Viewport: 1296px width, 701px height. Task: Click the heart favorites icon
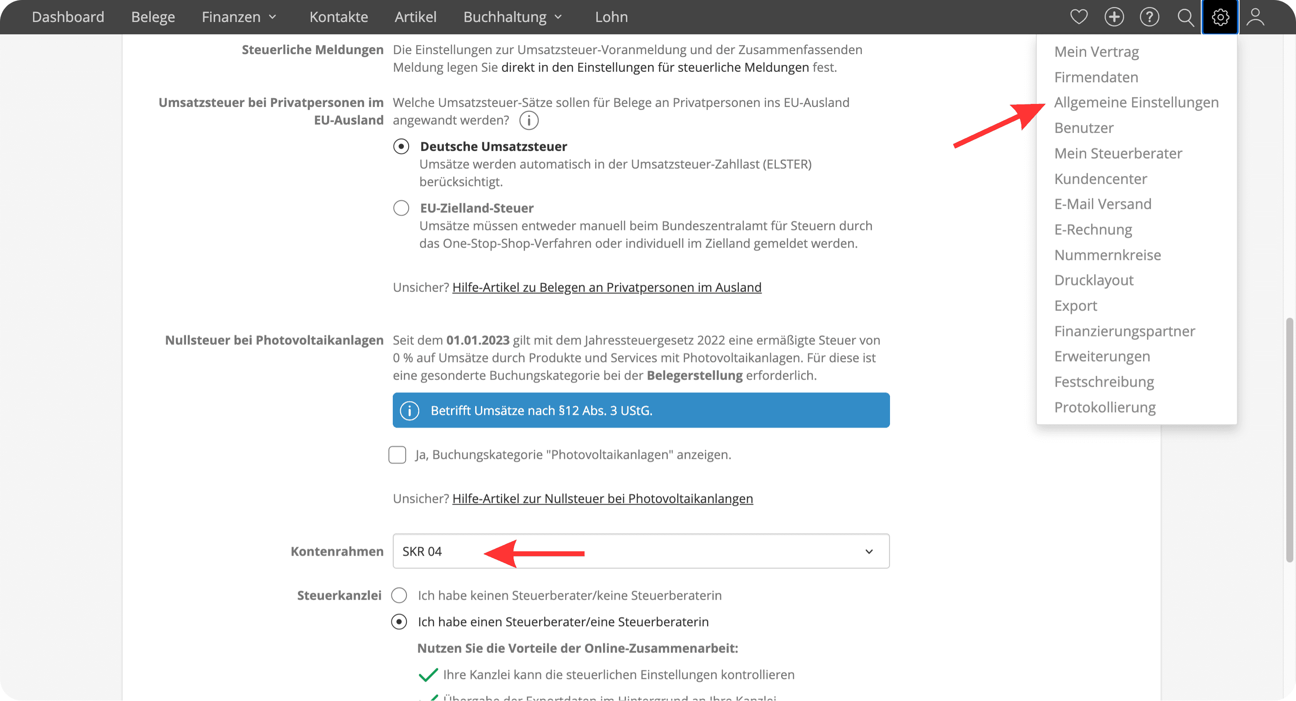click(1079, 17)
